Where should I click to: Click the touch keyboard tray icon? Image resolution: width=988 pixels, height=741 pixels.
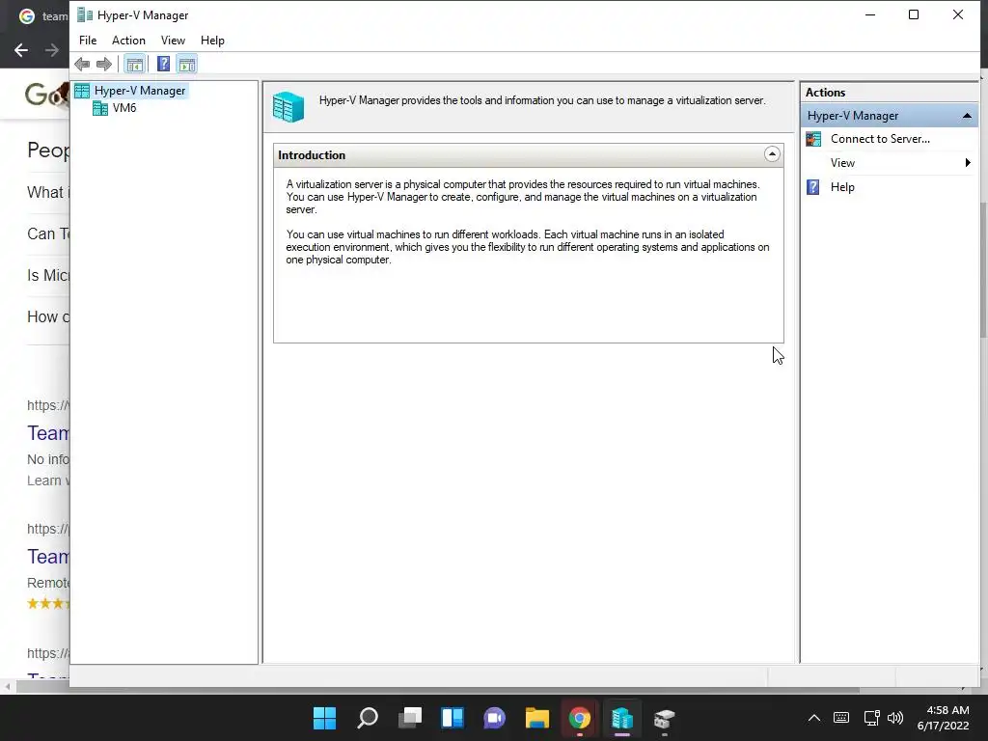coord(841,718)
